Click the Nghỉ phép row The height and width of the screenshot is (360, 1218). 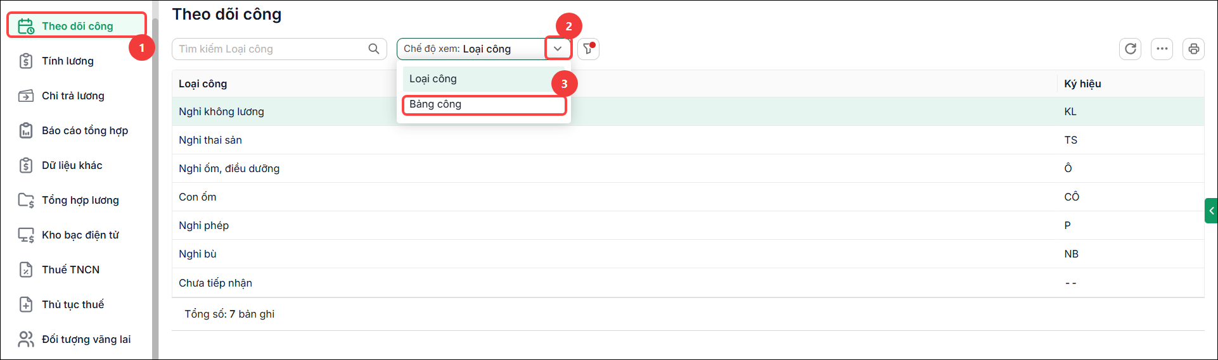point(688,225)
